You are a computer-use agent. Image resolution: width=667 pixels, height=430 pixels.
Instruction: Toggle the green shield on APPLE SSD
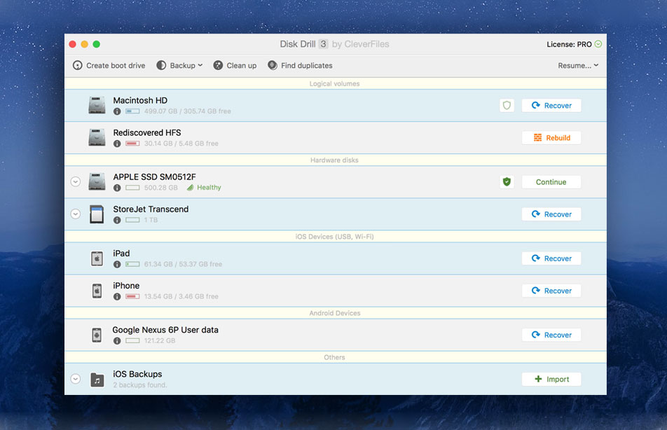pos(506,181)
